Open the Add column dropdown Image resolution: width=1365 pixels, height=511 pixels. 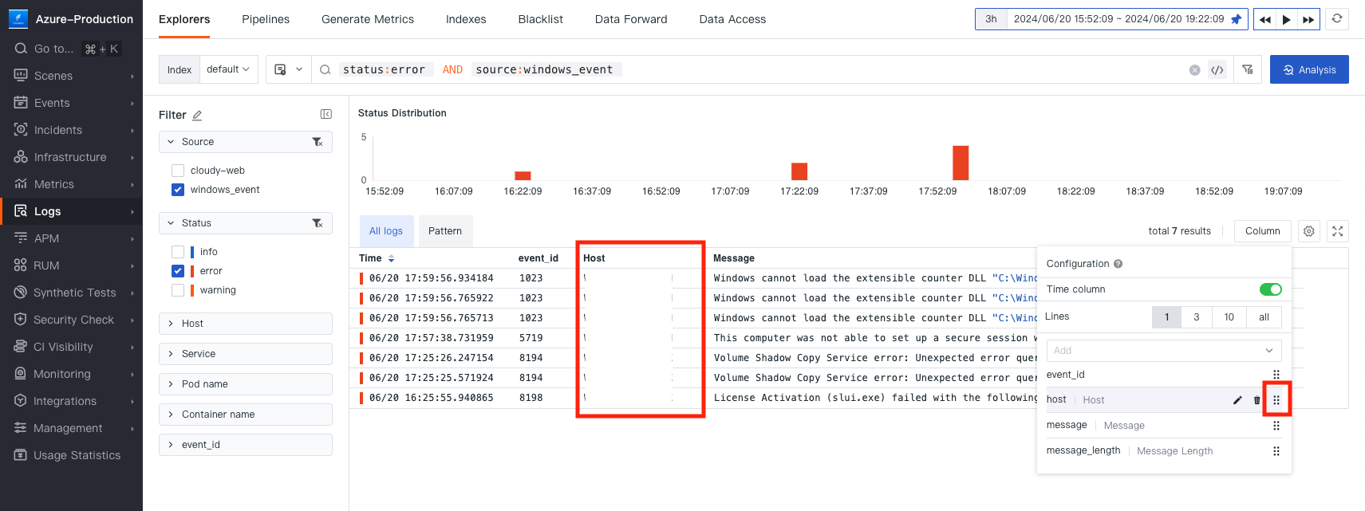1164,351
